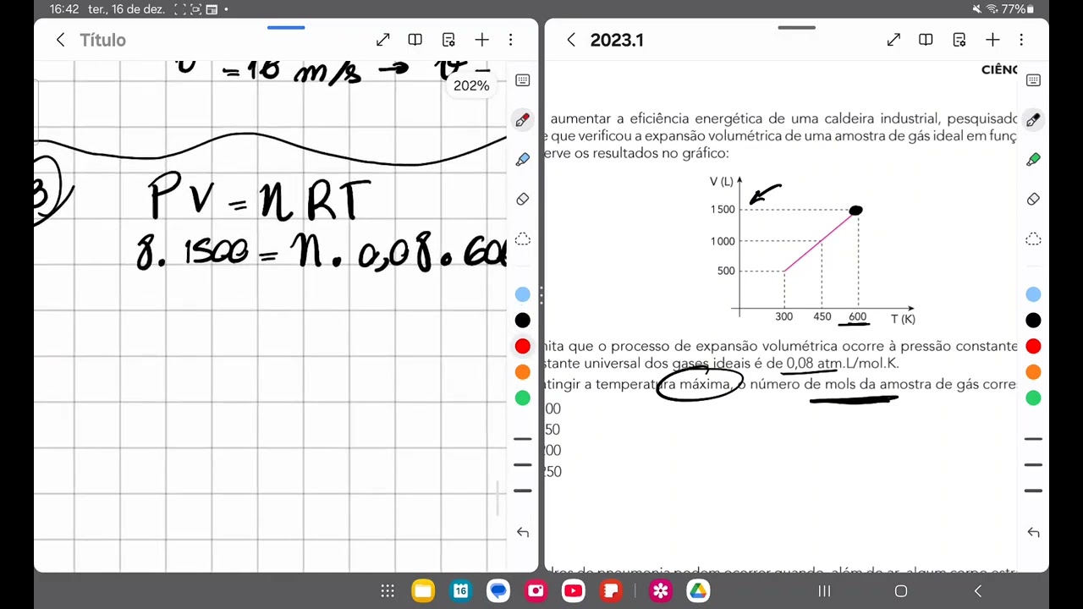Choose the middle pen thickness line in 2023.1 window
The width and height of the screenshot is (1083, 609).
[x=1033, y=464]
